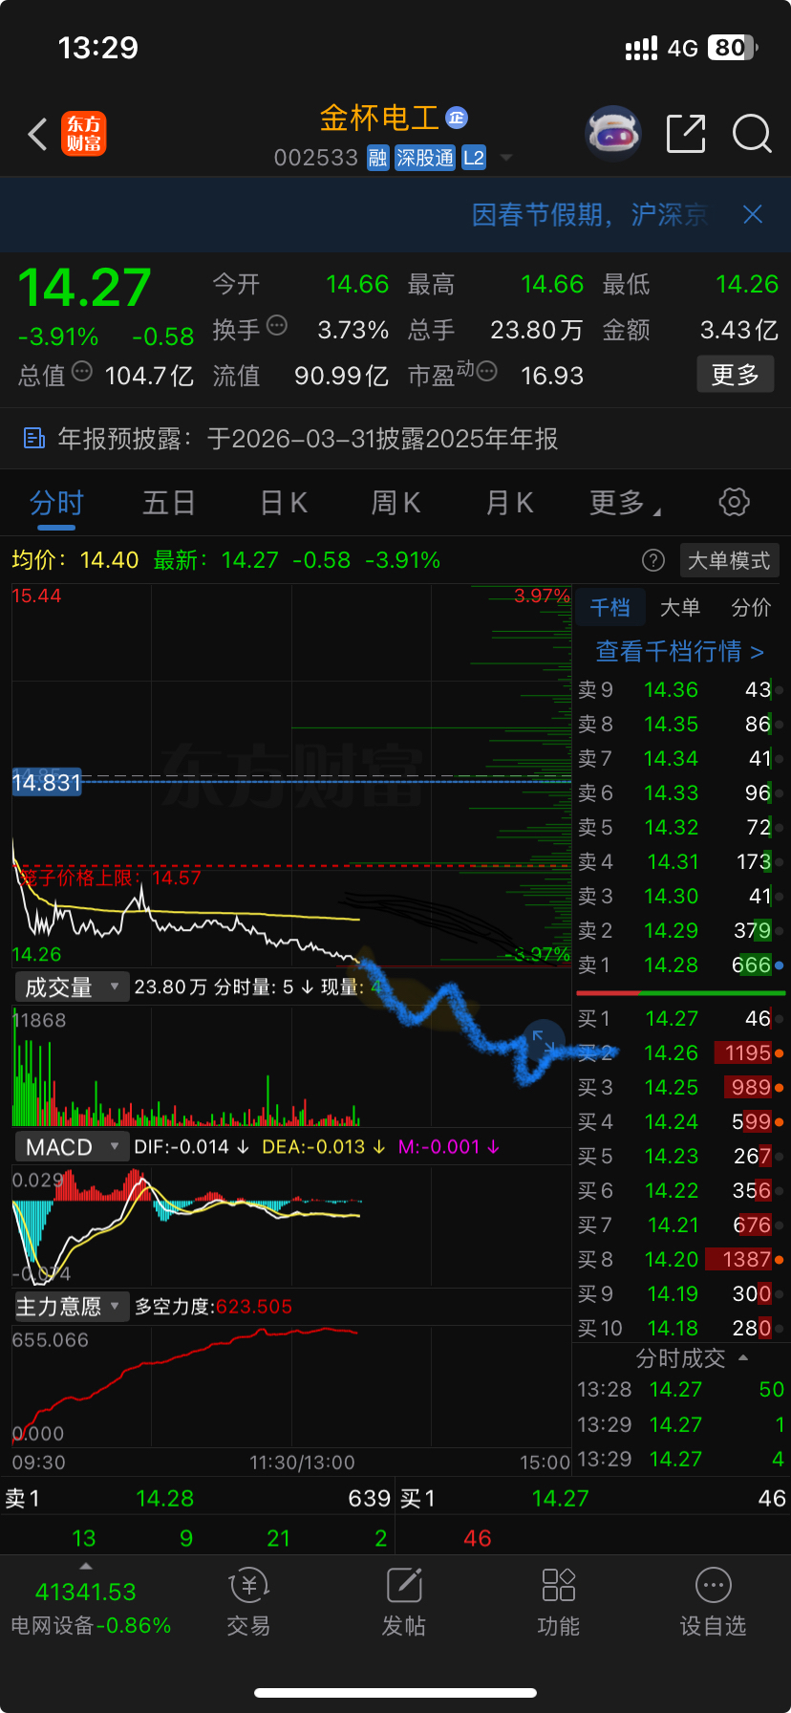Switch to 分价 tab
This screenshot has height=1713, width=791.
(x=751, y=608)
